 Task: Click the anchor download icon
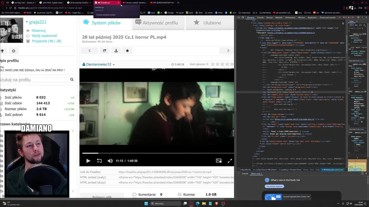[116, 51]
